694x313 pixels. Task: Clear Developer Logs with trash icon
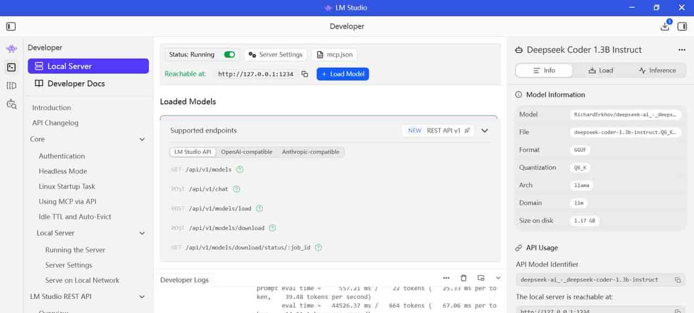[464, 278]
